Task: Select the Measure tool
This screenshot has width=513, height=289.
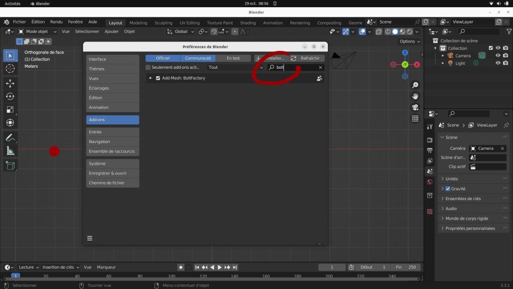Action: click(x=10, y=151)
